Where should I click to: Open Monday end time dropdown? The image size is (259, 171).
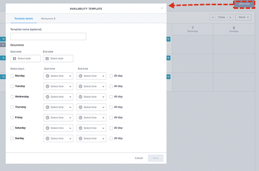point(92,76)
